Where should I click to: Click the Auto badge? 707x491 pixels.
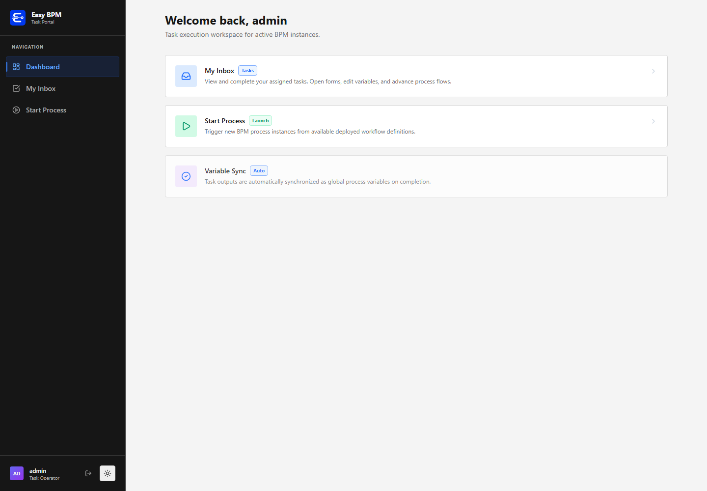(259, 171)
